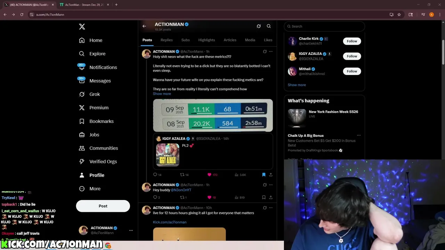Screen dimensions: 445x250
Task: View analytics of the metrics post
Action: [240, 175]
